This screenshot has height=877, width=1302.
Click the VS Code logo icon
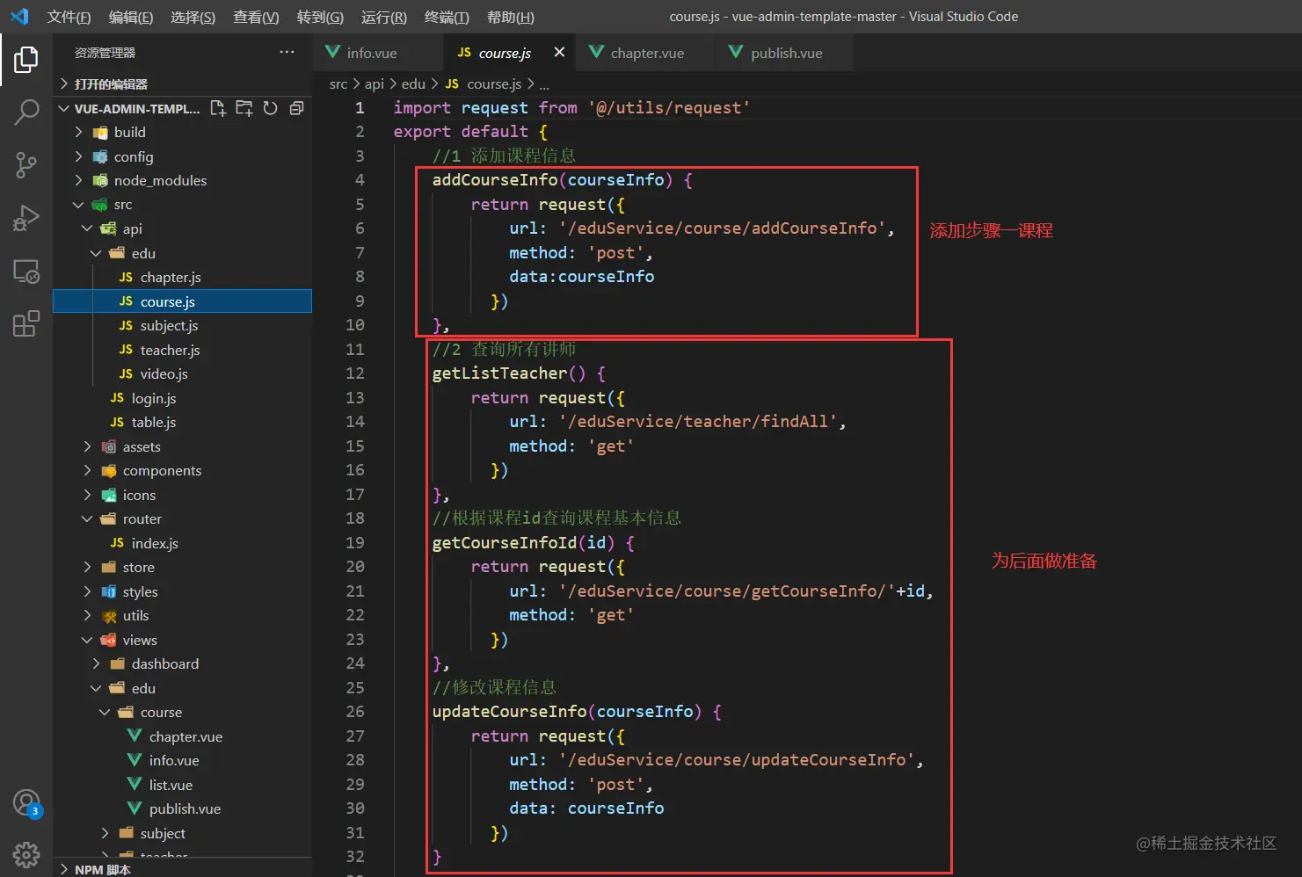[19, 17]
